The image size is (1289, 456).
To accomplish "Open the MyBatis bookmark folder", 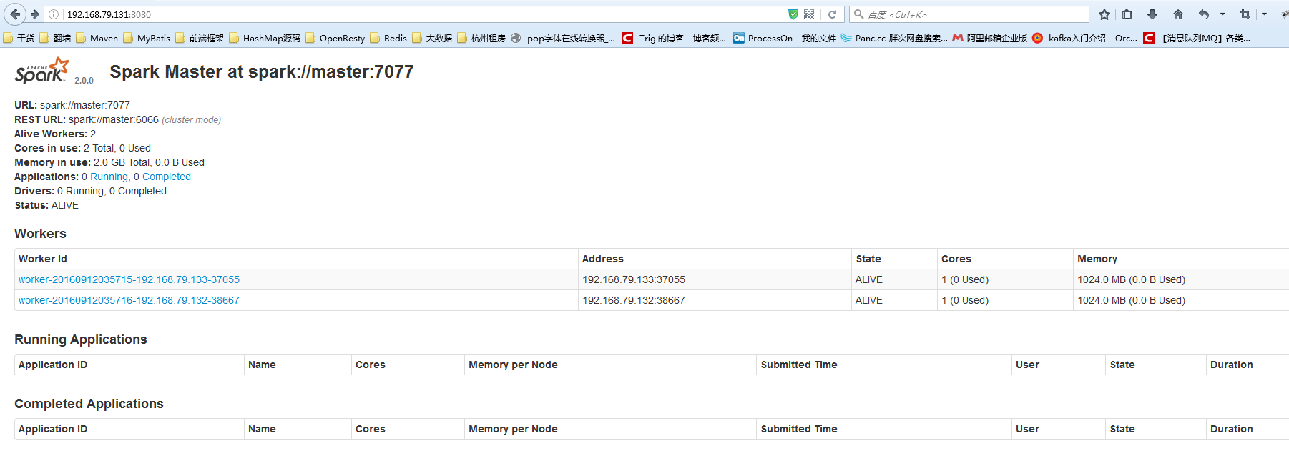I will pos(147,38).
